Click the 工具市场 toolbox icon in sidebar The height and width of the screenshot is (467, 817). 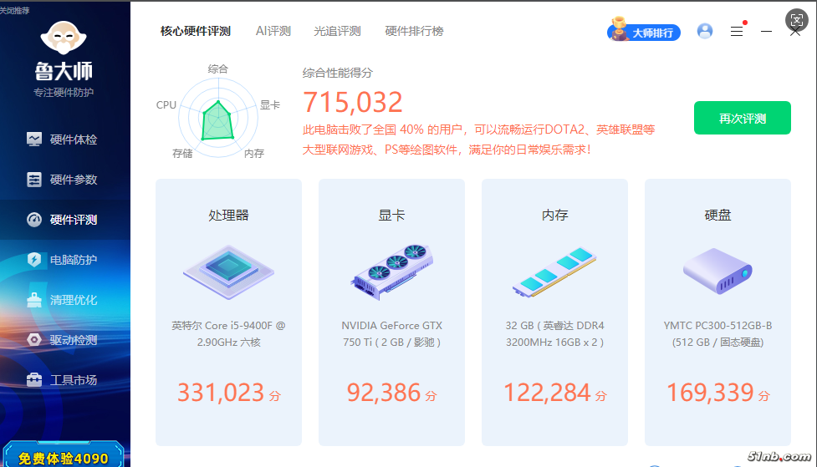click(x=34, y=380)
